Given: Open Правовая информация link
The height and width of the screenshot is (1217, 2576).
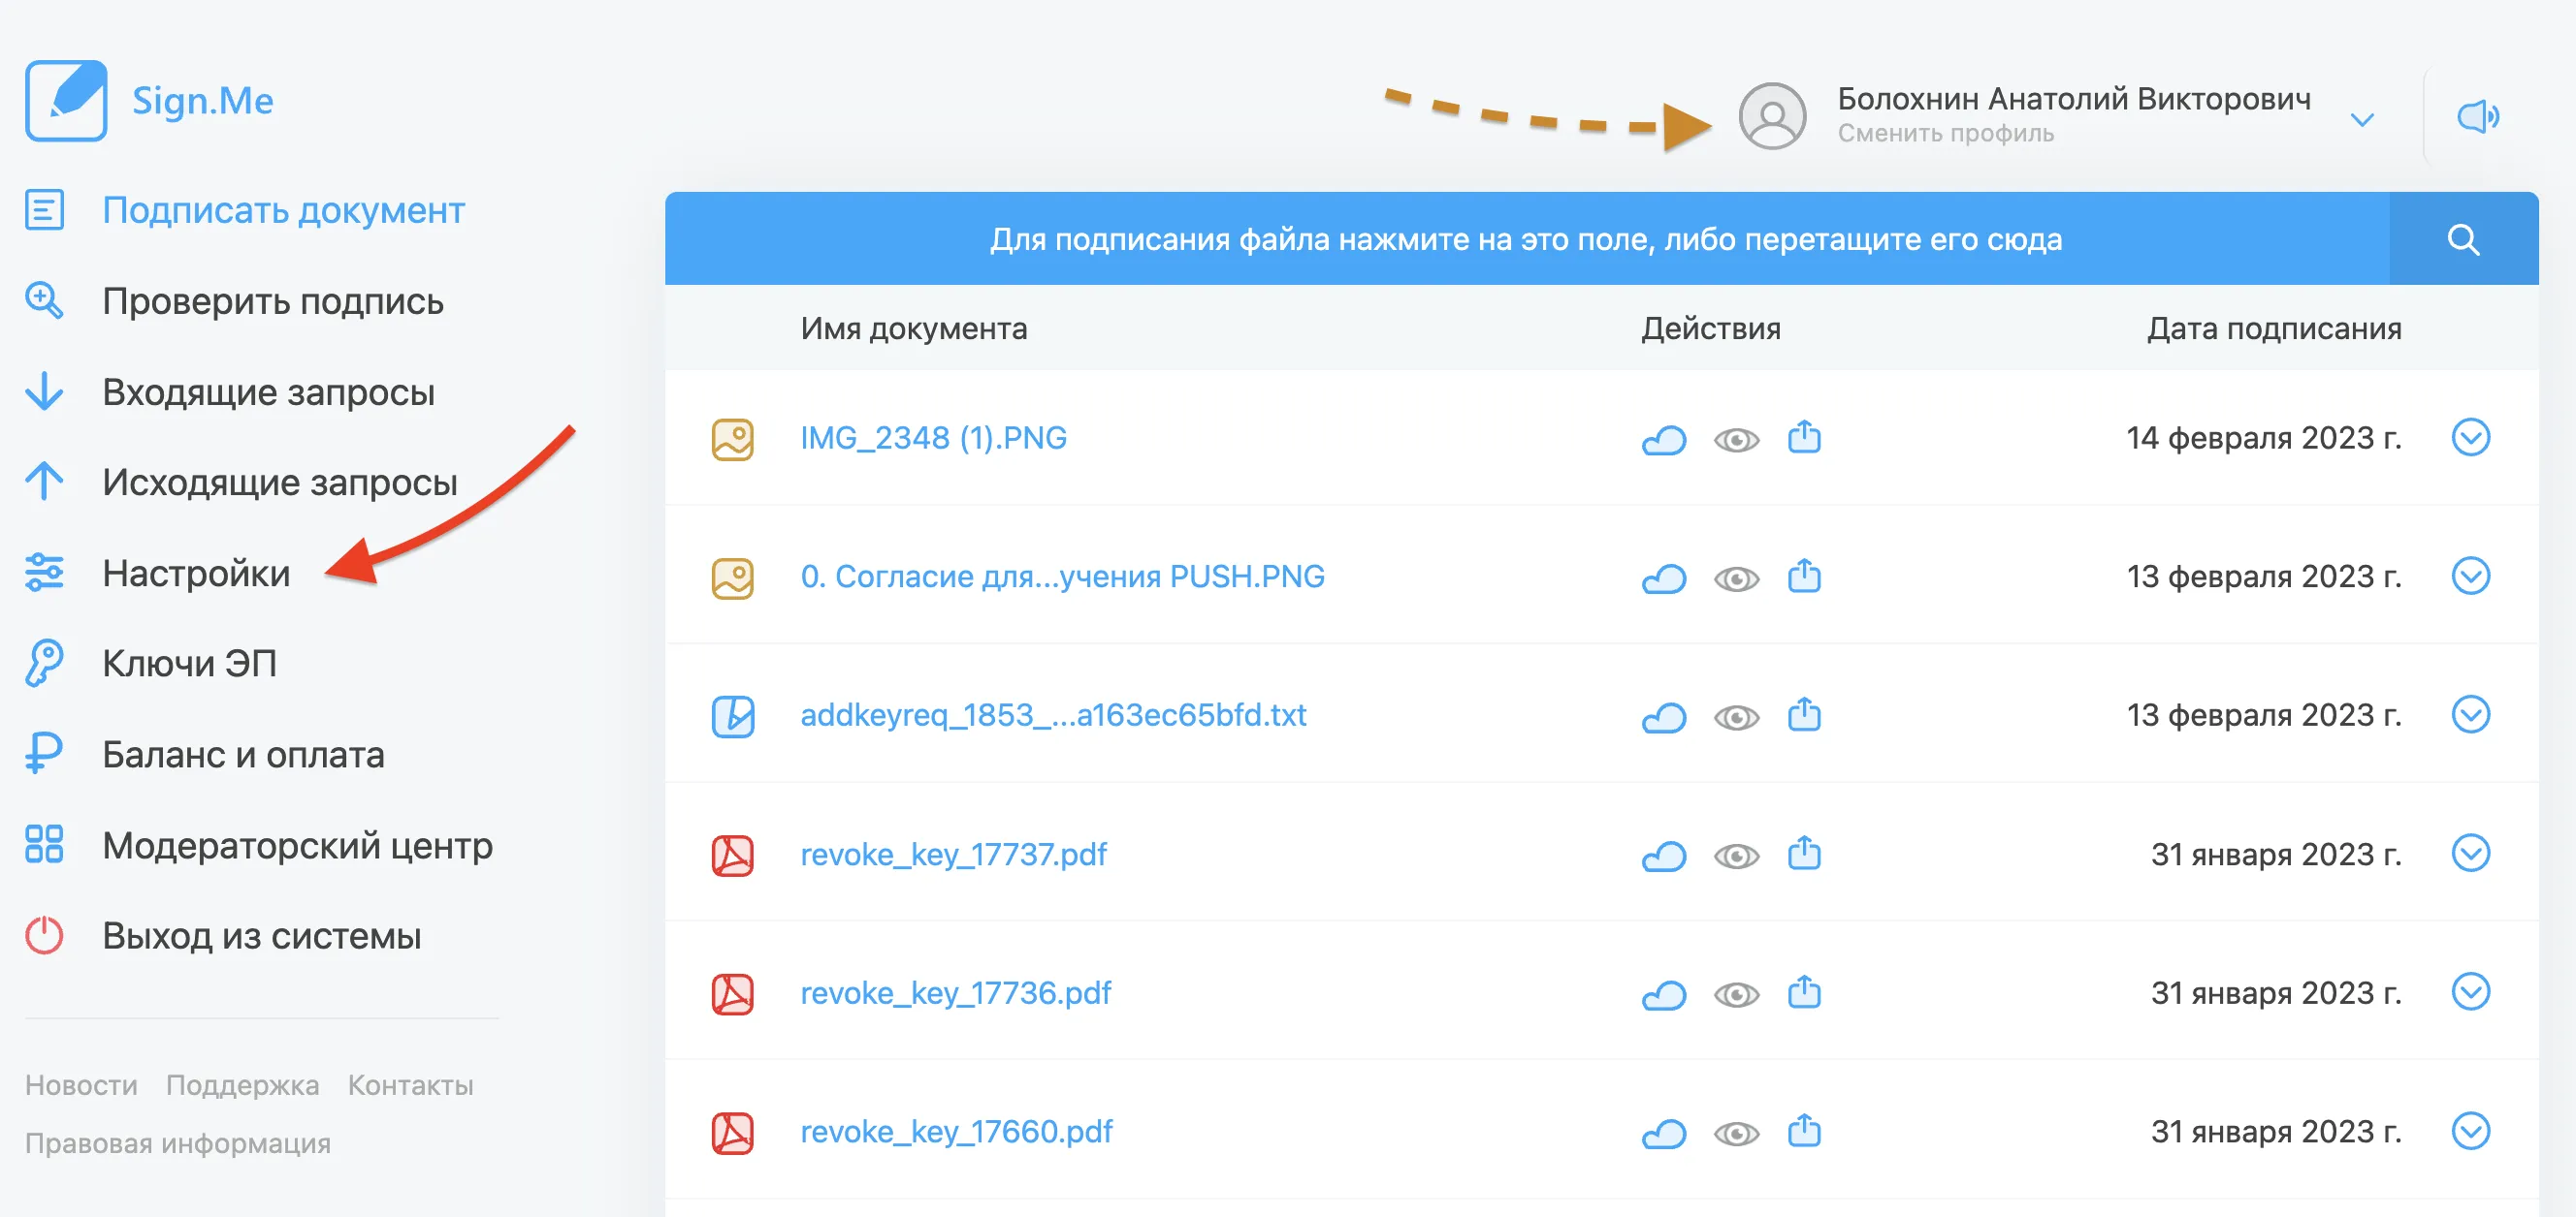Looking at the screenshot, I should pyautogui.click(x=177, y=1144).
